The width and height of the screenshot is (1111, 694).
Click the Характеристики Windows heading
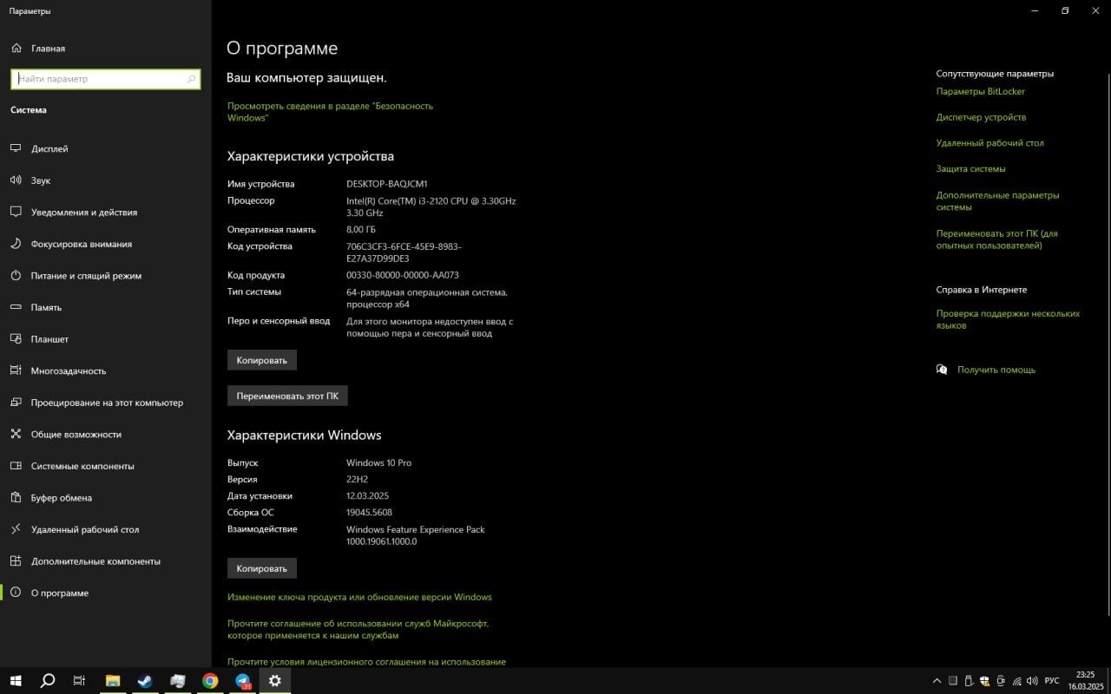(x=305, y=435)
